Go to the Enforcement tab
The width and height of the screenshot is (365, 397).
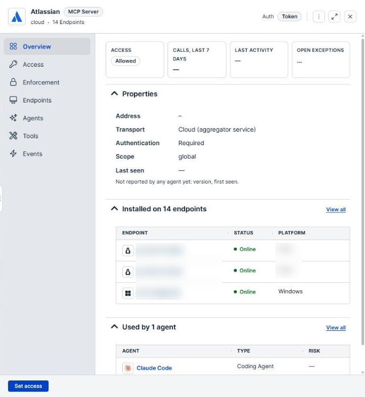[47, 82]
